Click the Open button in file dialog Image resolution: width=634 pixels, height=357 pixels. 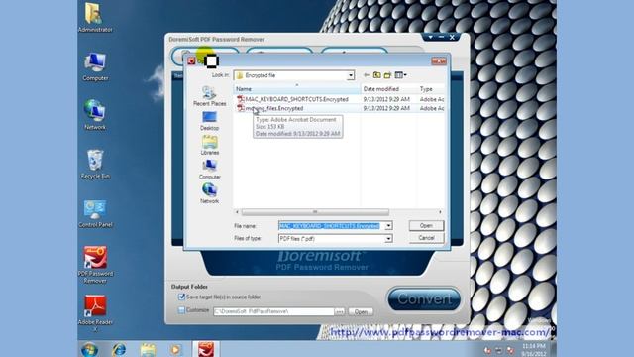pos(426,226)
